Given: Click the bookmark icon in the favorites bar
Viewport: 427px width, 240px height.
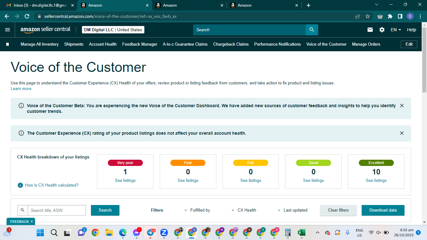Looking at the screenshot, I should (8, 44).
